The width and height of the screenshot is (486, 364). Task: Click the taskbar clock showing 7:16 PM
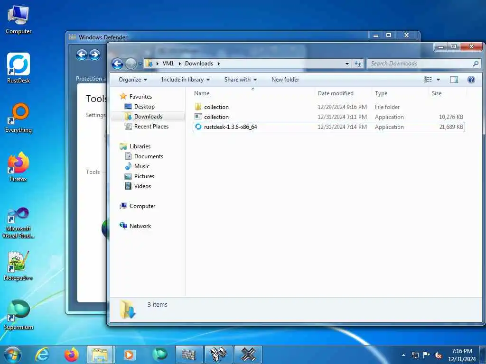click(462, 355)
